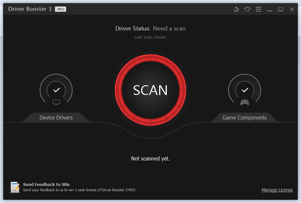Click the monitor icon under Device Drivers gauge
301x203 pixels.
(56, 102)
